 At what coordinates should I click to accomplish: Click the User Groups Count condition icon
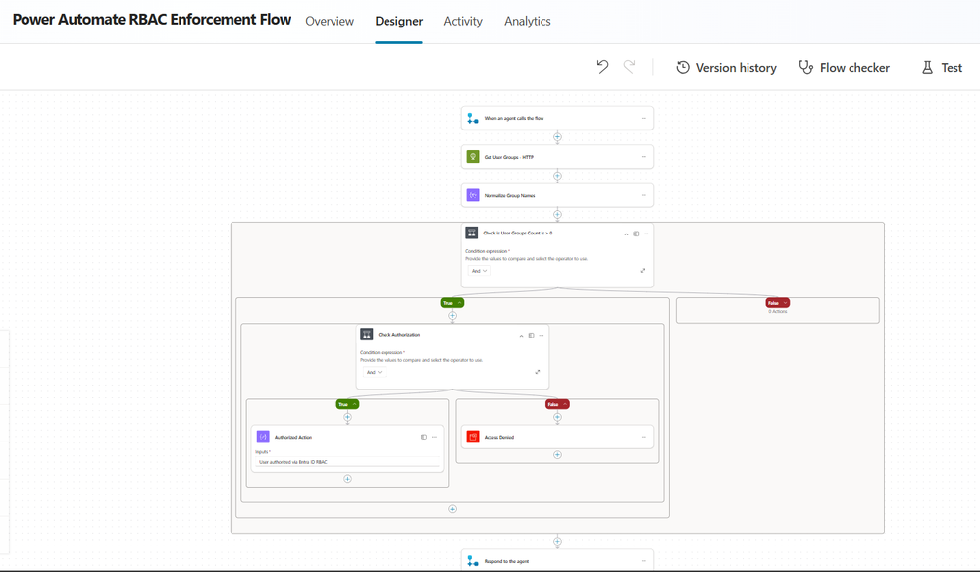click(x=472, y=234)
